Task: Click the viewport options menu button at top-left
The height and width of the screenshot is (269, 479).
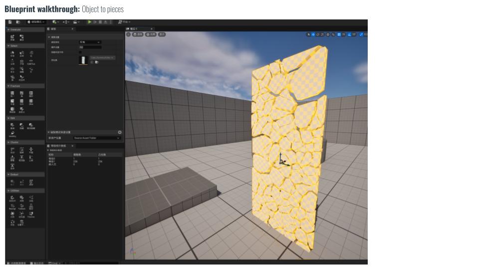Action: (128, 34)
